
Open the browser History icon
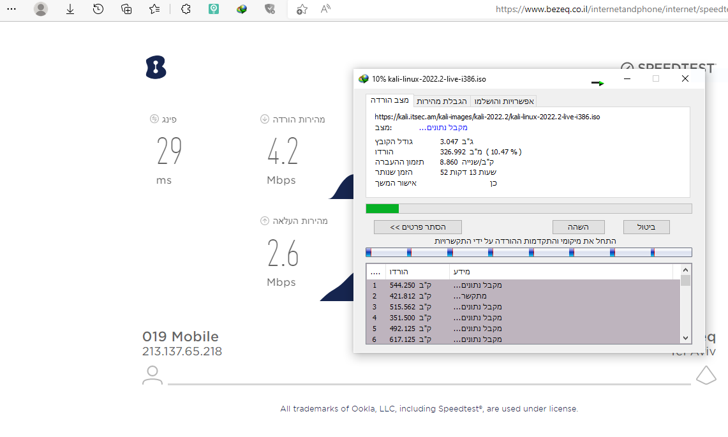click(x=98, y=9)
